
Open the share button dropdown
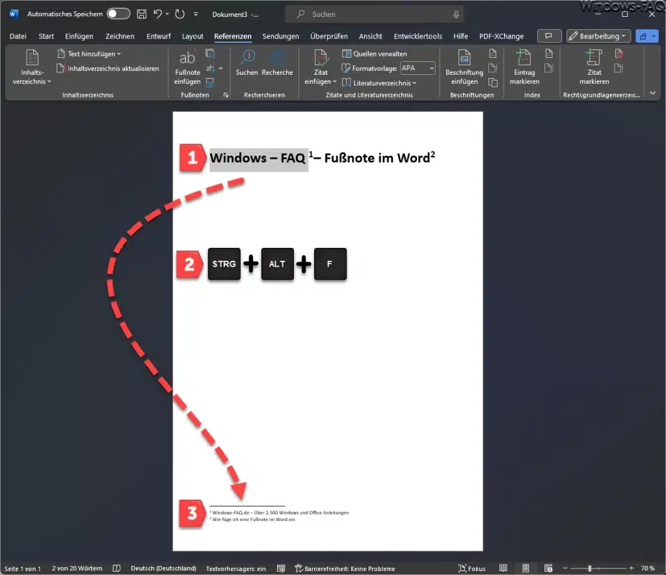pos(653,36)
